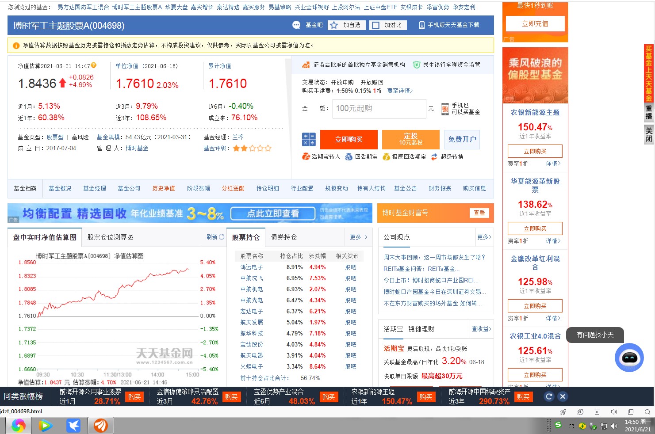
Task: Click the 极速回活期宝 gold bag icon
Action: [386, 156]
